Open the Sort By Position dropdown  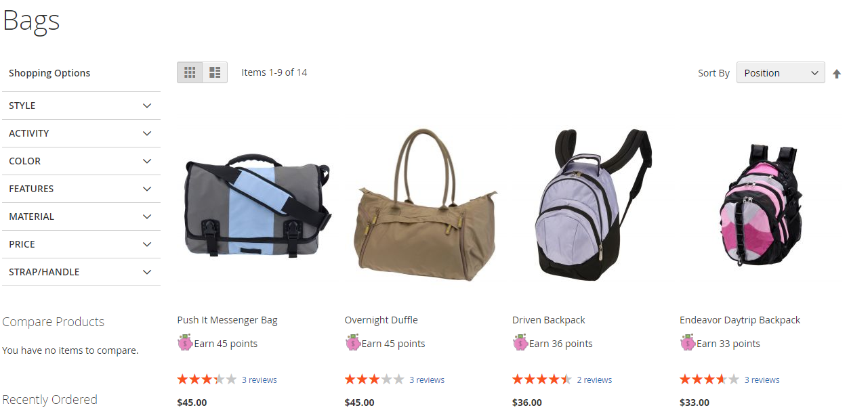click(x=781, y=73)
